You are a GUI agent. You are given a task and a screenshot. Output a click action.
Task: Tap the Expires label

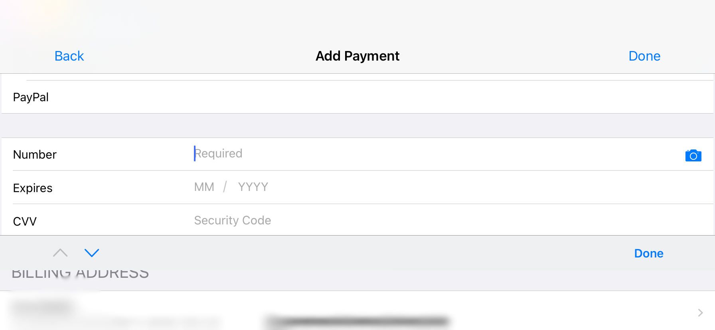pos(33,188)
